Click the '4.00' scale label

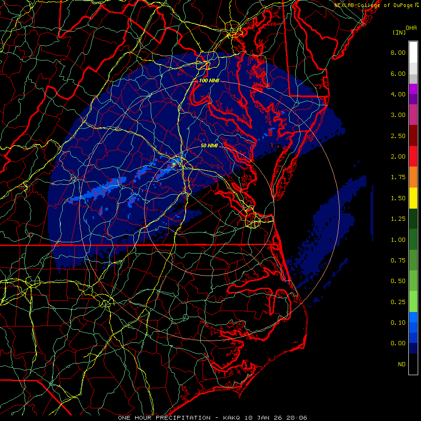pyautogui.click(x=398, y=94)
